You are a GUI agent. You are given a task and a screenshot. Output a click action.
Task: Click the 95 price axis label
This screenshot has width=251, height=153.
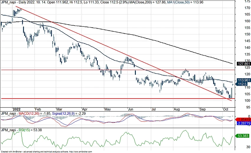(248, 107)
